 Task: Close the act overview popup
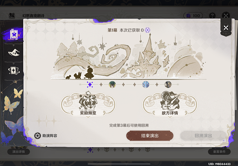pos(226,28)
